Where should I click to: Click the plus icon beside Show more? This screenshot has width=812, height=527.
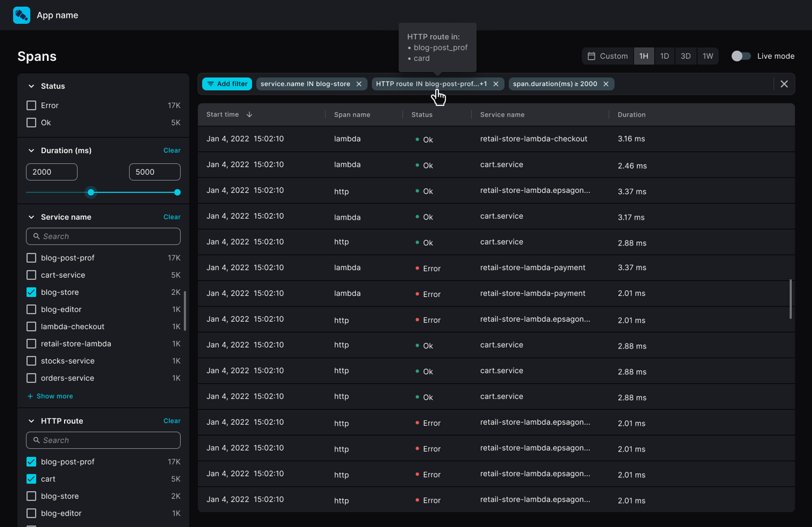pos(30,396)
